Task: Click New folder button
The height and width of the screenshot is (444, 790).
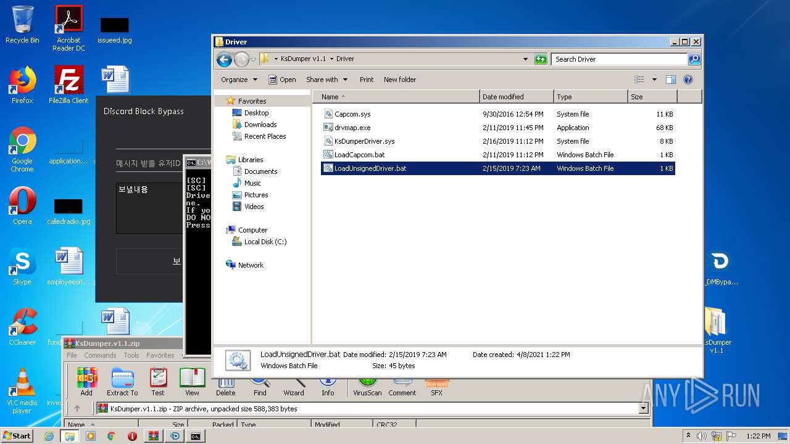Action: 400,80
